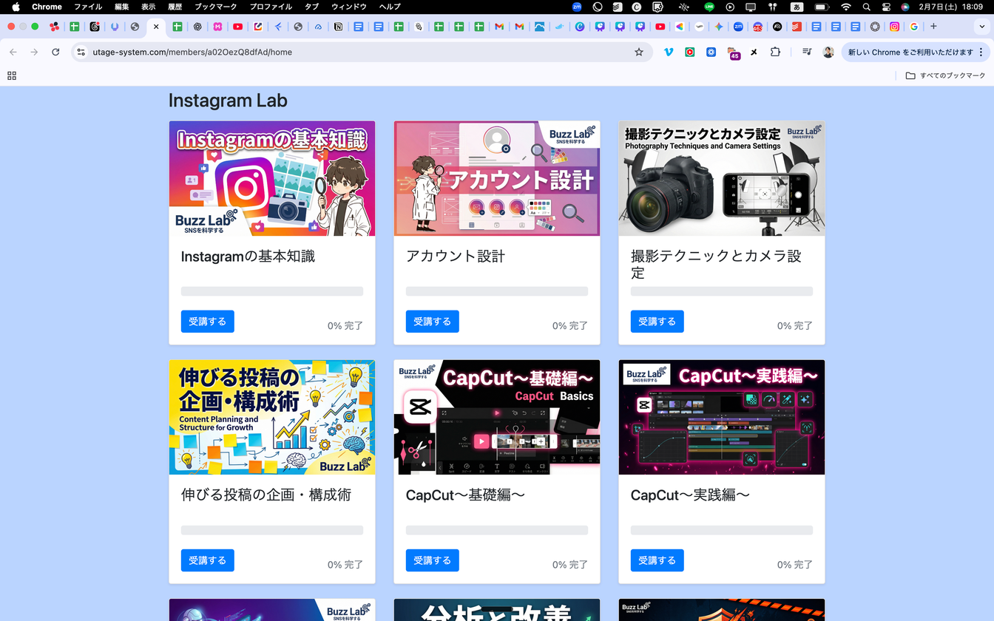Open the ヘルプ menu

pyautogui.click(x=389, y=7)
